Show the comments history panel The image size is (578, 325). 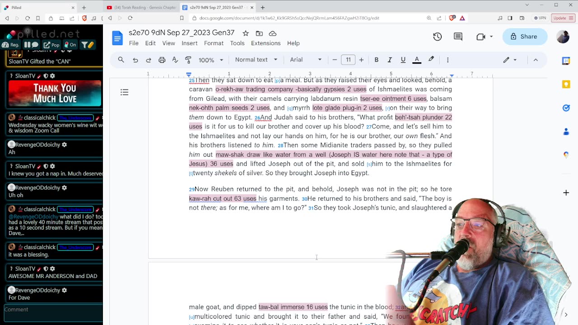click(x=458, y=37)
